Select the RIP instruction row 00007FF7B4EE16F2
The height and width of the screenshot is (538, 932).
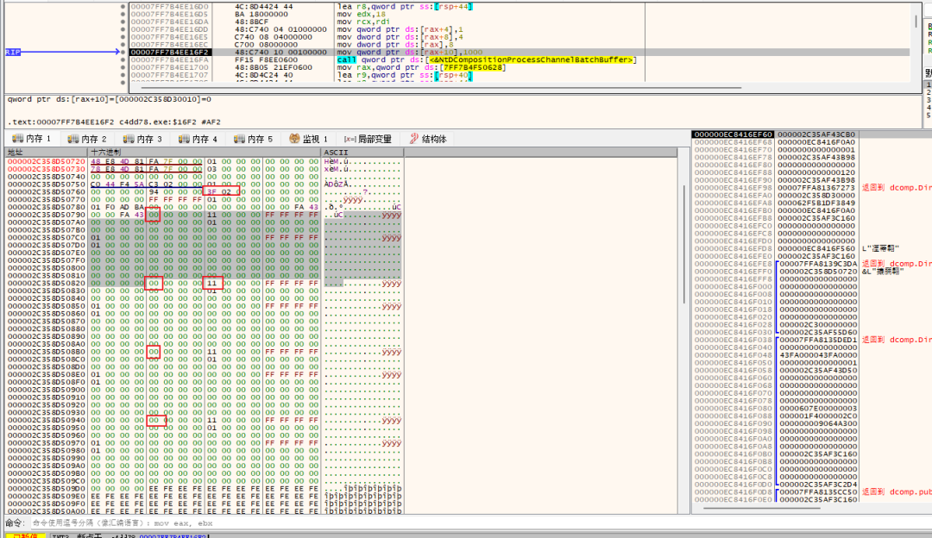(519, 53)
